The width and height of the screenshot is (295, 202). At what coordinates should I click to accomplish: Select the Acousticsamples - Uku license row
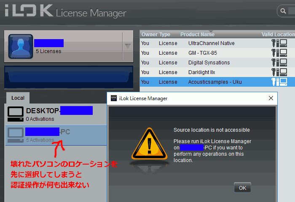[x=217, y=82]
